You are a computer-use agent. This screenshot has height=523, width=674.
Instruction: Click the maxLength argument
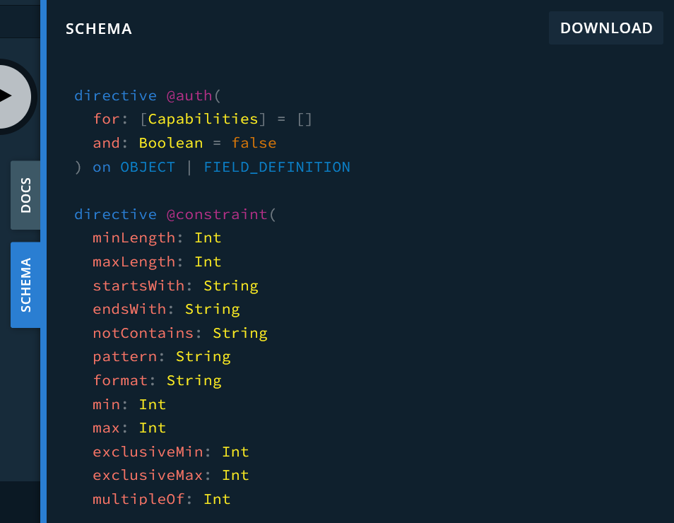134,262
